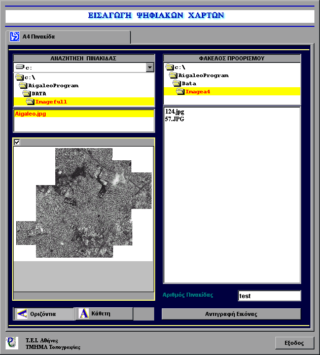Click the ΦΑΚΕΛΟΣ ΠΡΟΟΡΙΣΜΟΥ header
The height and width of the screenshot is (355, 320).
tap(232, 58)
